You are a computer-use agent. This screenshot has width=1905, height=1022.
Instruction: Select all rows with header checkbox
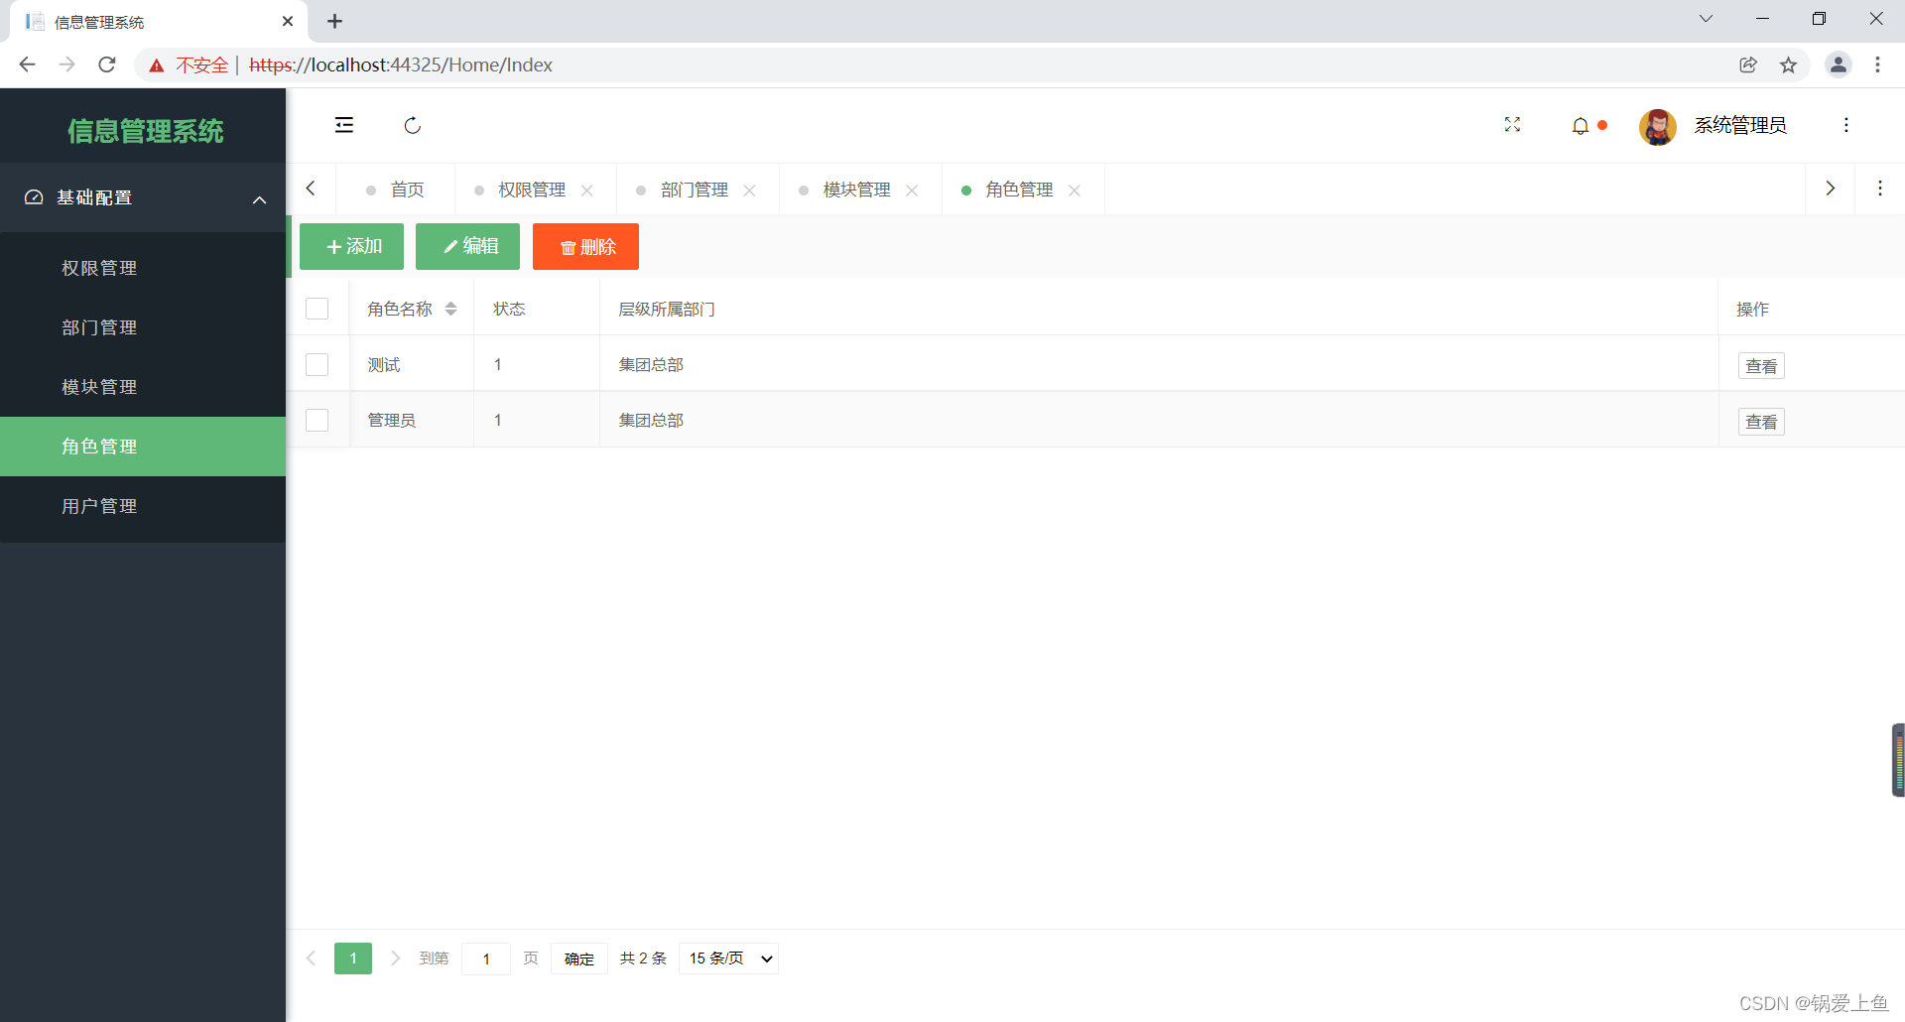click(x=317, y=309)
